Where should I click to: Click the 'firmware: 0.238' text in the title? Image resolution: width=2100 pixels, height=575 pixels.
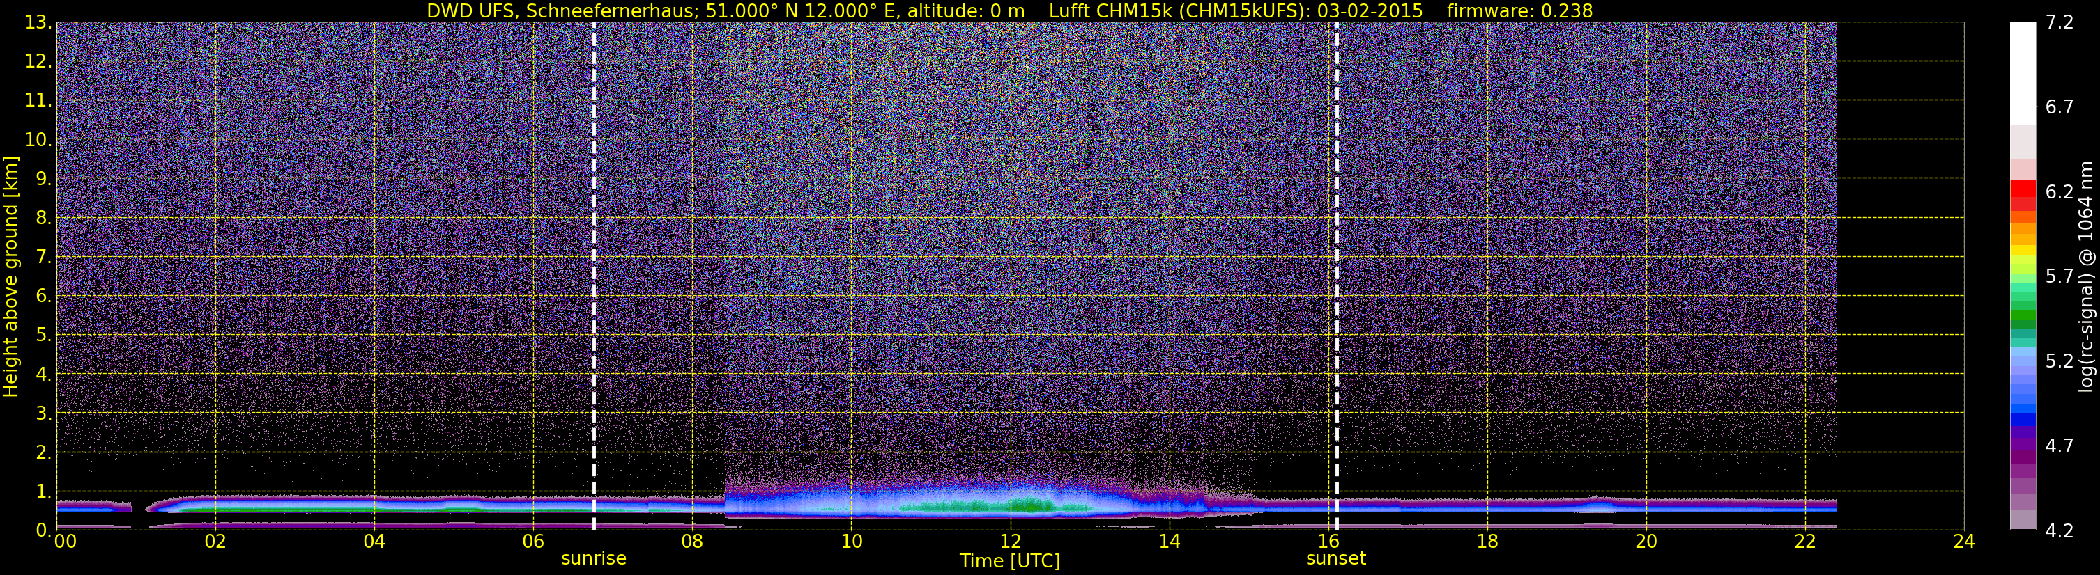click(1519, 10)
